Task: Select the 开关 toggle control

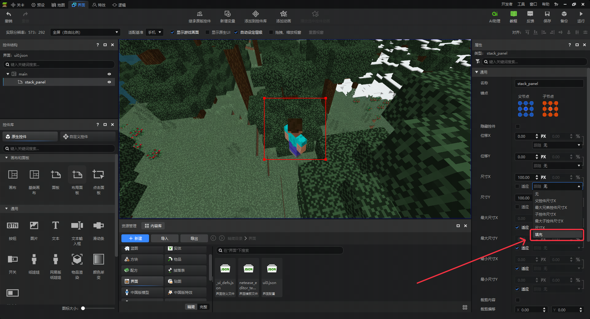Action: point(13,259)
